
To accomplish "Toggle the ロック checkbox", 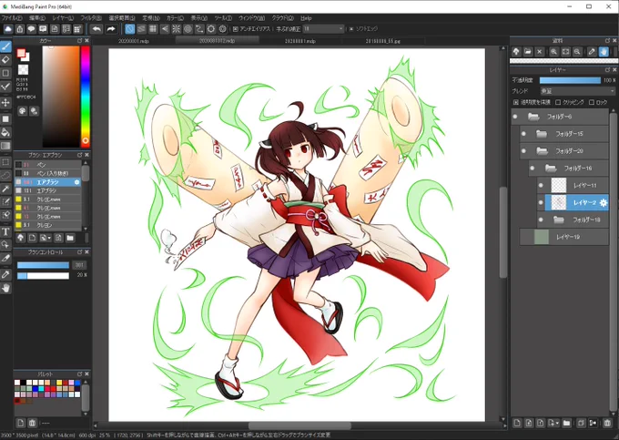I will coord(592,102).
